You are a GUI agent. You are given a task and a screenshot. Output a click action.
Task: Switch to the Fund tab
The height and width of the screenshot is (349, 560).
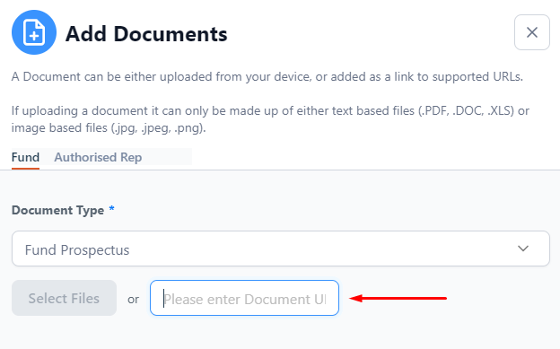(25, 158)
